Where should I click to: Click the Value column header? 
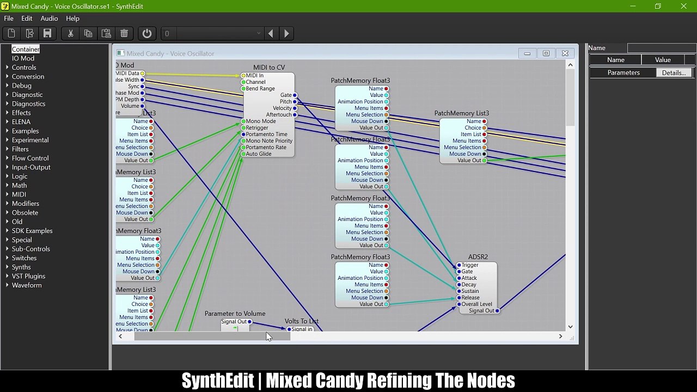coord(663,60)
